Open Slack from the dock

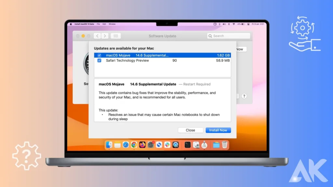tap(167, 145)
